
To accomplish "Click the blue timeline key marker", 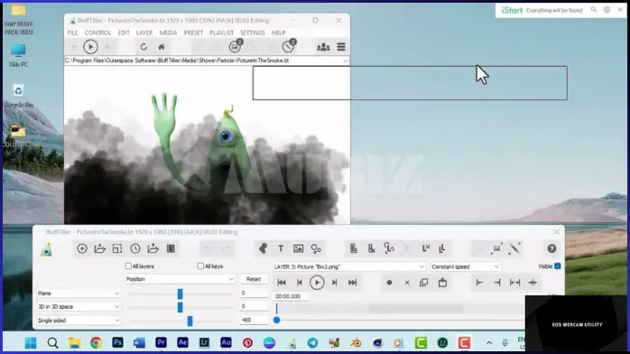I will pyautogui.click(x=276, y=321).
